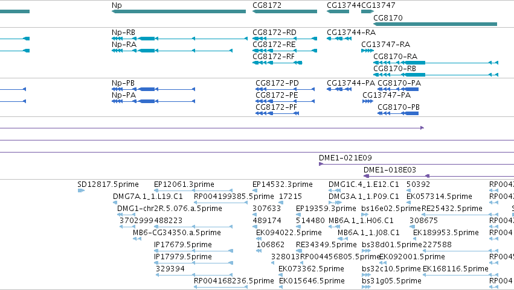Screen dimensions: 514x290
Task: Select the 489174 feature label
Action: click(x=267, y=221)
